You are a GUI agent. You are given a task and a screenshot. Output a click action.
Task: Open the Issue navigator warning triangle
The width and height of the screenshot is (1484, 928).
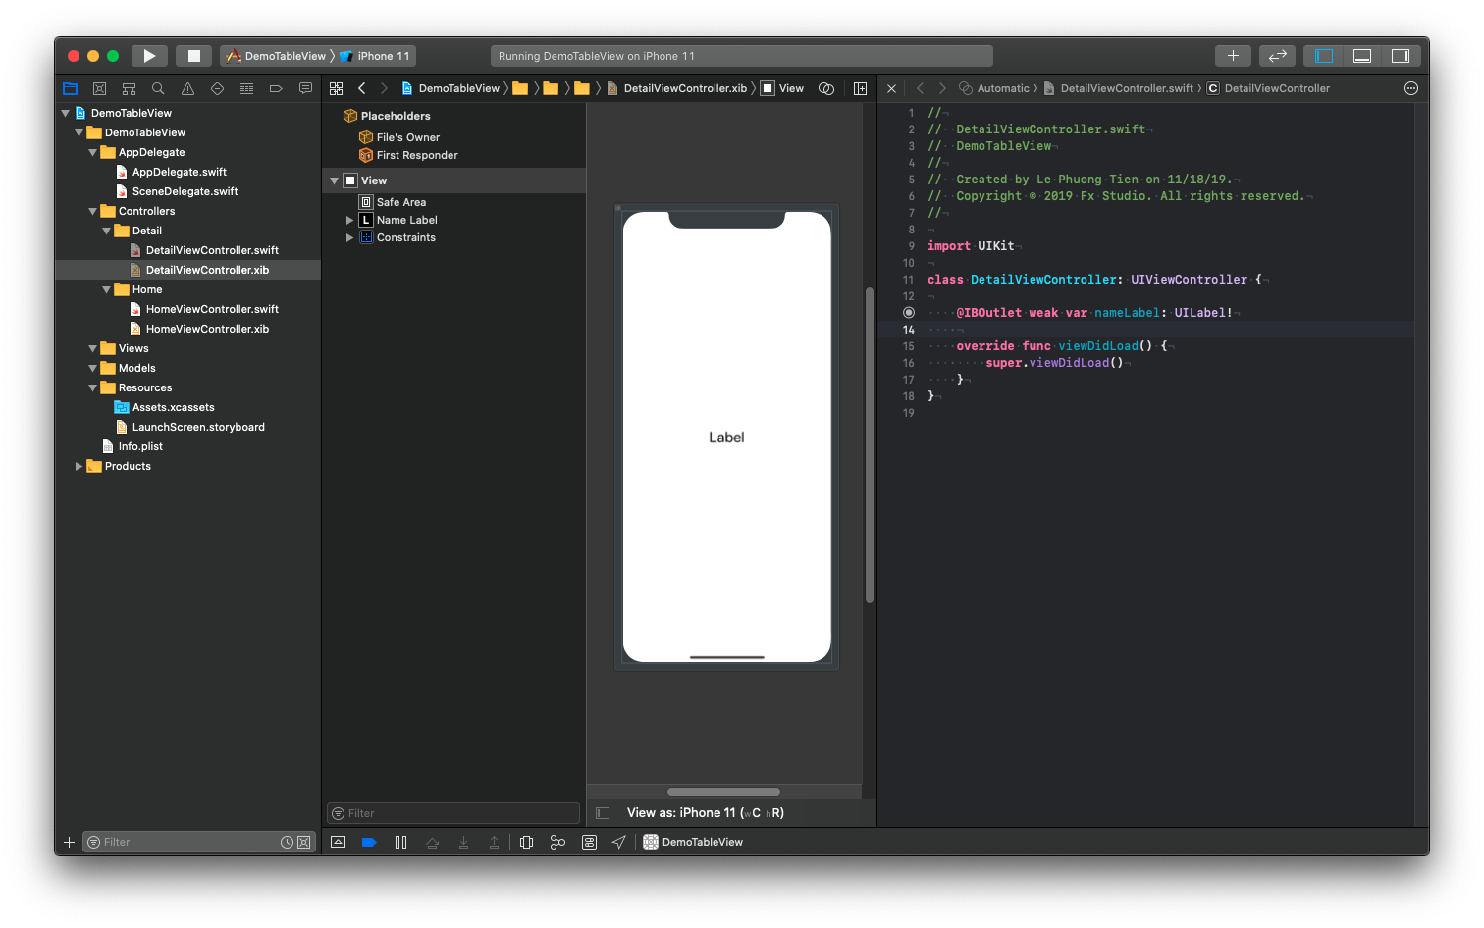[x=187, y=88]
